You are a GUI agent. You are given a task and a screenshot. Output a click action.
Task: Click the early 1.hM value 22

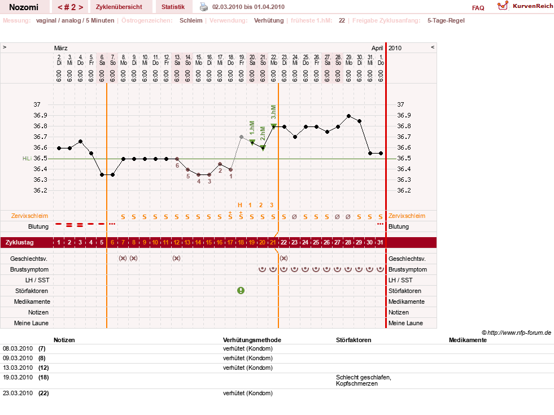342,20
